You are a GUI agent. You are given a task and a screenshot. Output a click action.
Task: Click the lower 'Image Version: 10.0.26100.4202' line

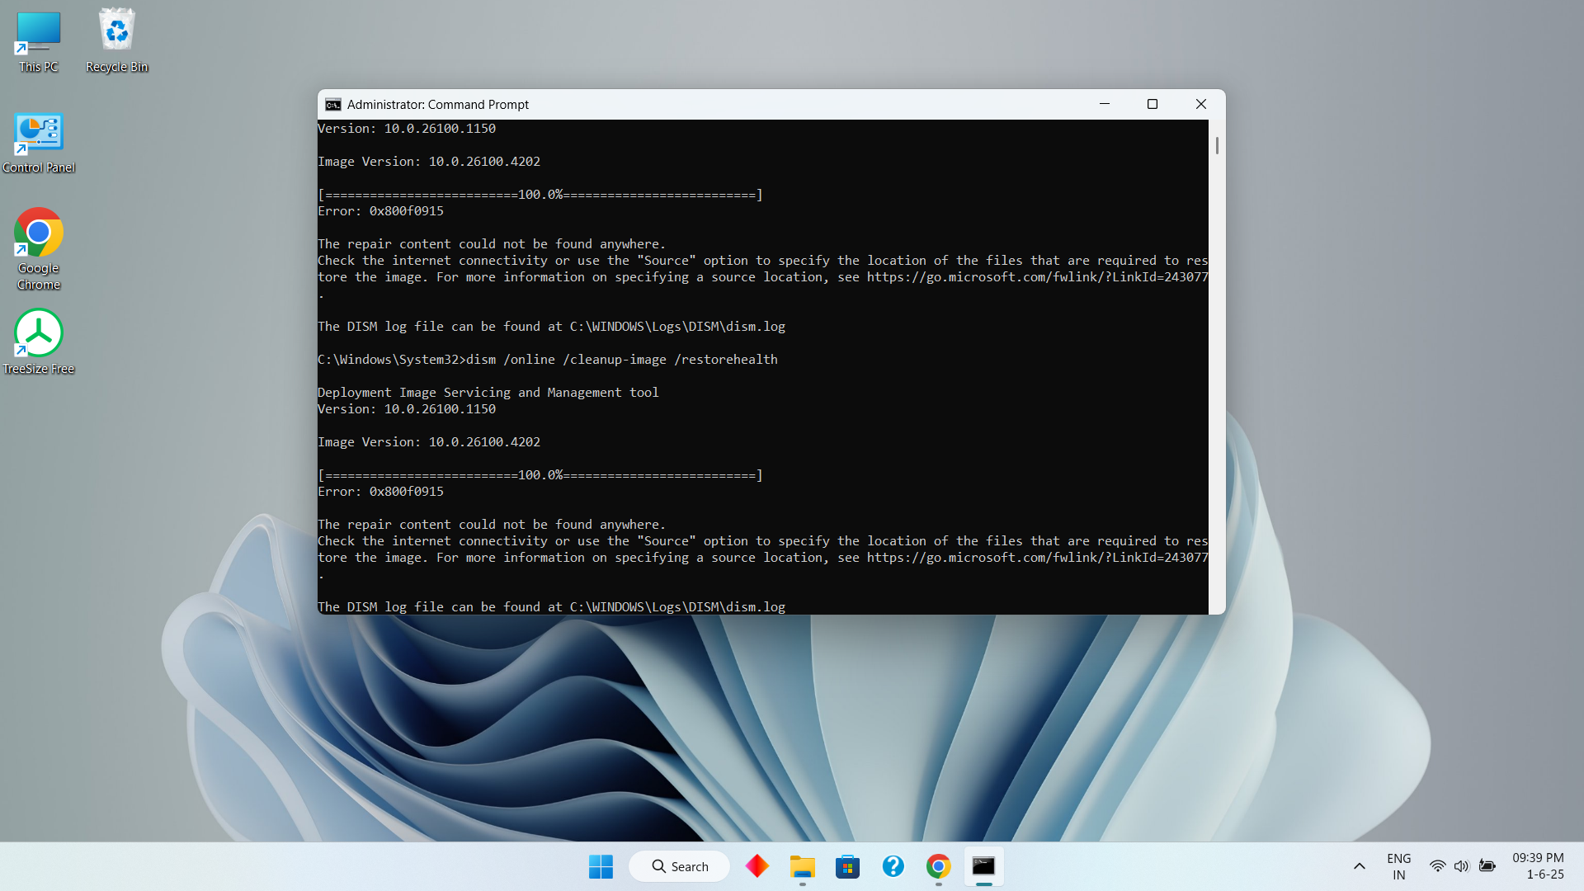tap(429, 442)
